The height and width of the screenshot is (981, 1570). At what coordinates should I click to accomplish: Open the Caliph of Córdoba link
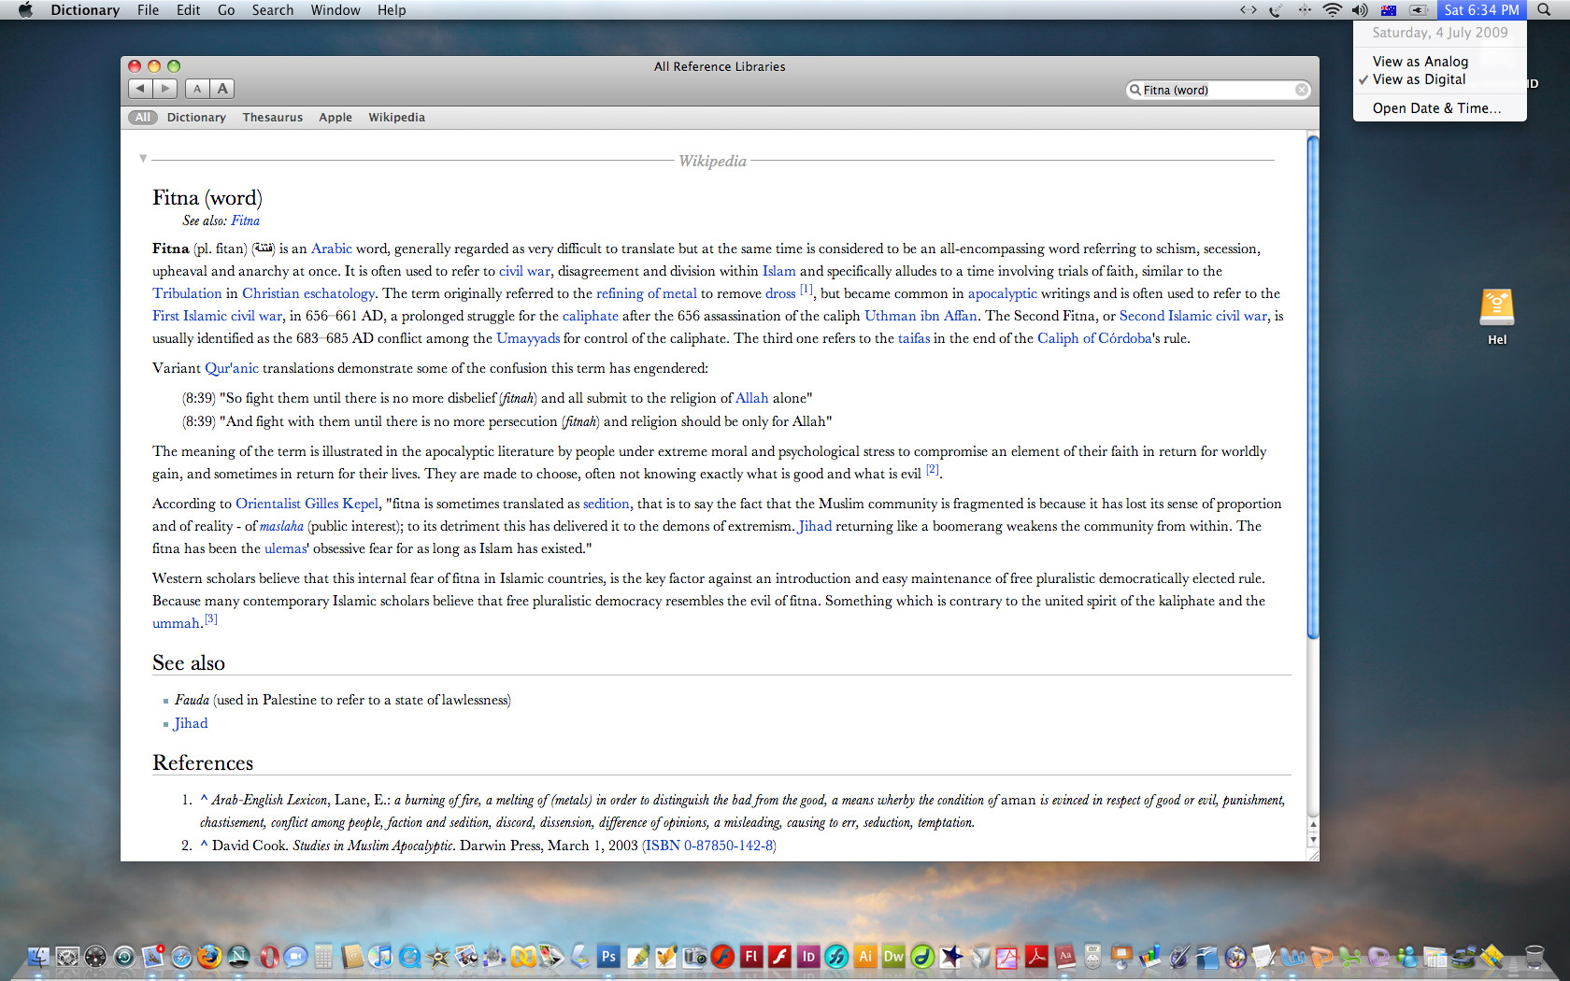[1094, 338]
